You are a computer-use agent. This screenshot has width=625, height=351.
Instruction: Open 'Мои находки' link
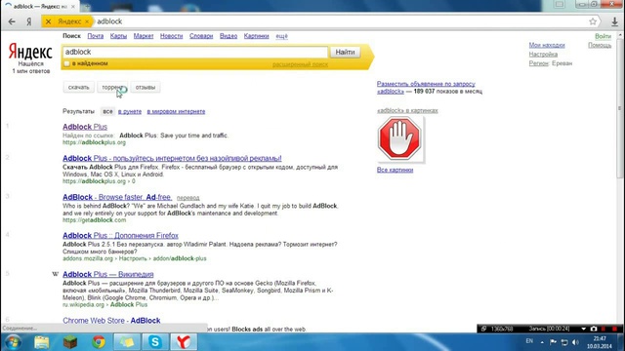click(x=547, y=45)
